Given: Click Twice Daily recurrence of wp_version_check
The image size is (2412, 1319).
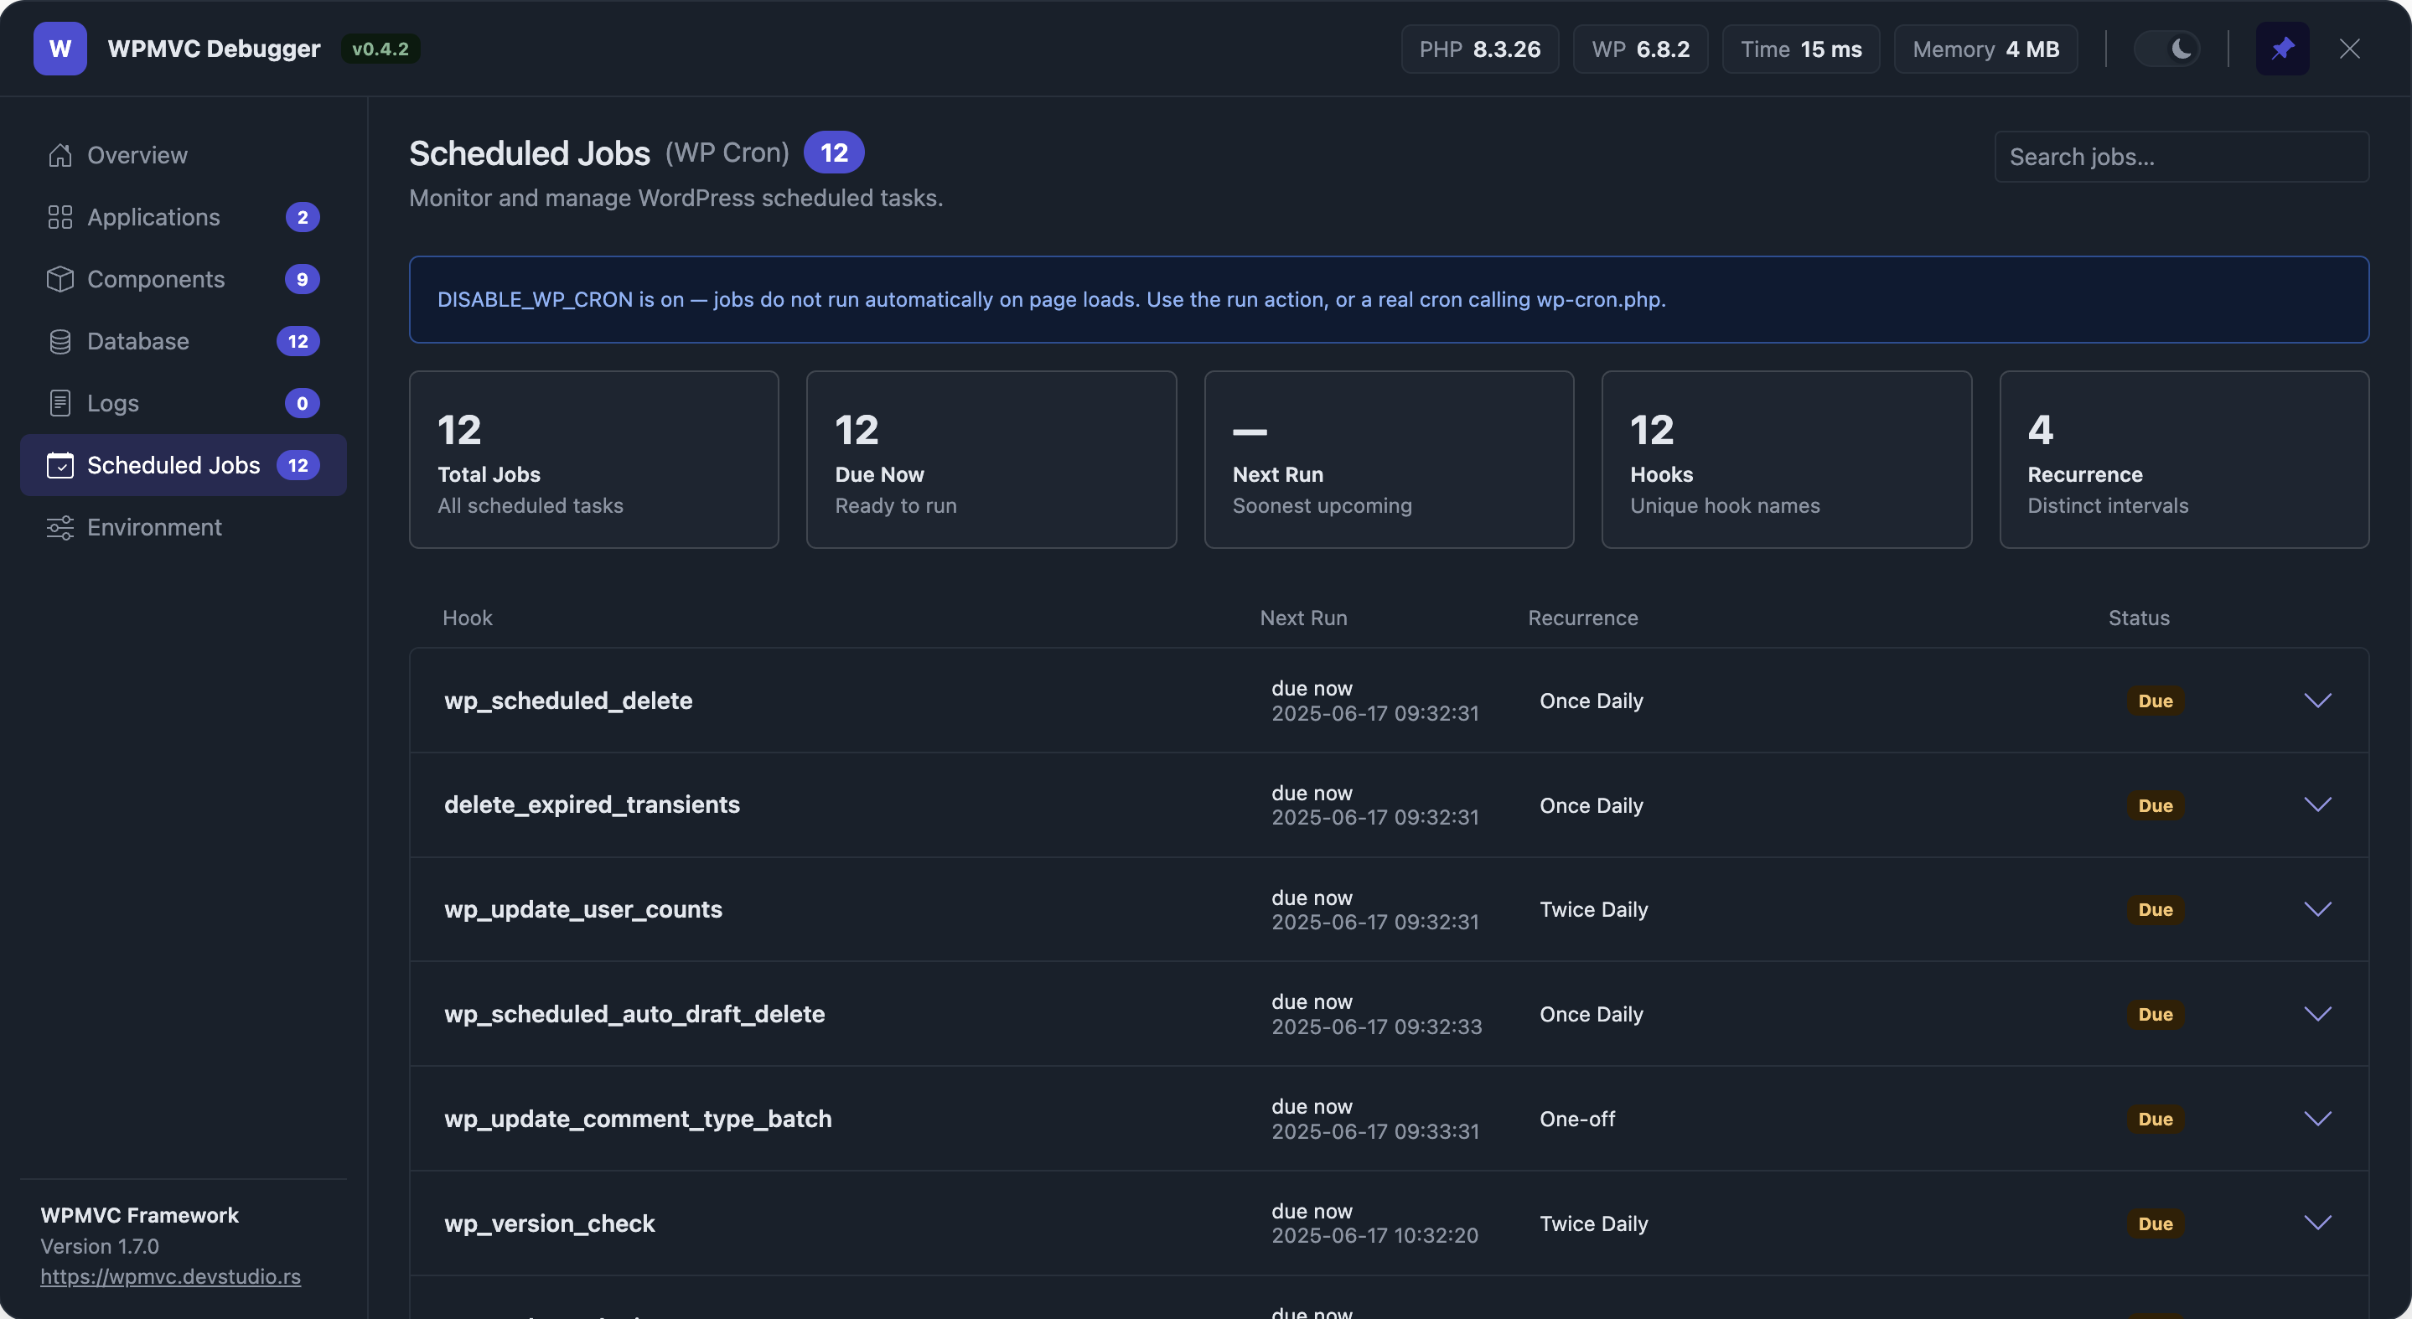Looking at the screenshot, I should click(1594, 1223).
